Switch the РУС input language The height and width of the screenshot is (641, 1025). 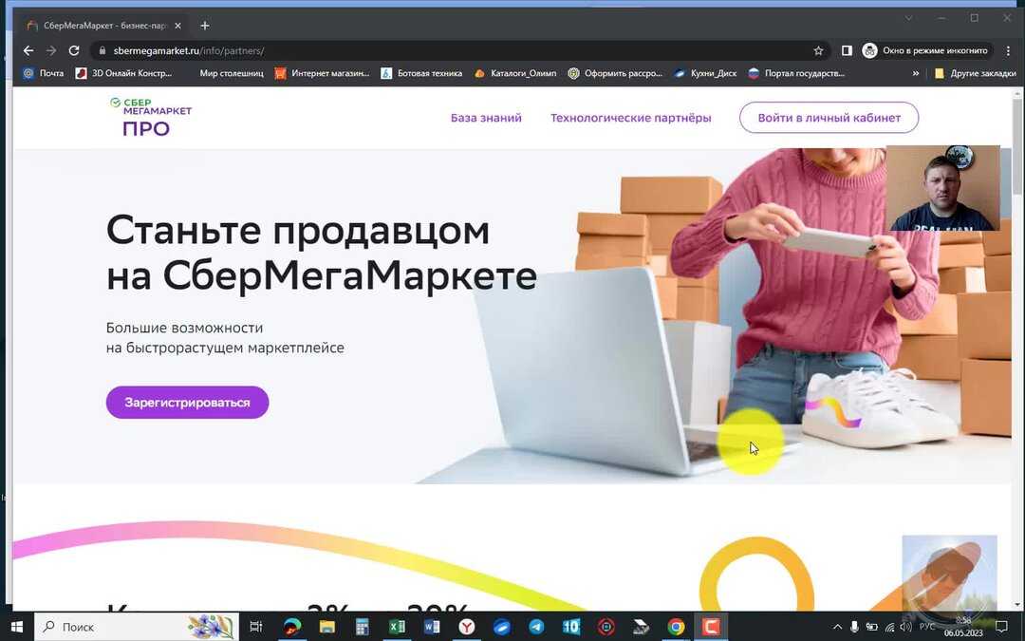(927, 627)
